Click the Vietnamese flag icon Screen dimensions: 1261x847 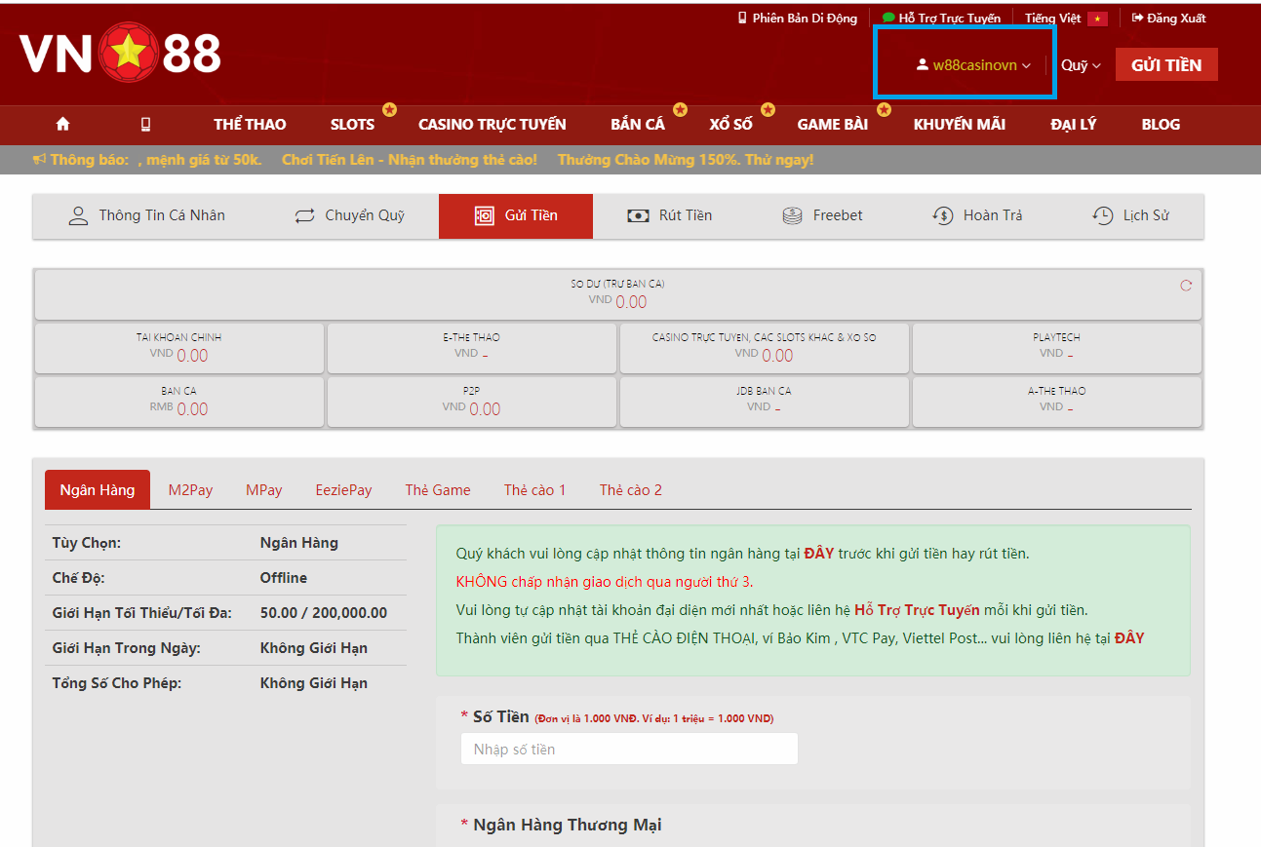click(x=1098, y=19)
